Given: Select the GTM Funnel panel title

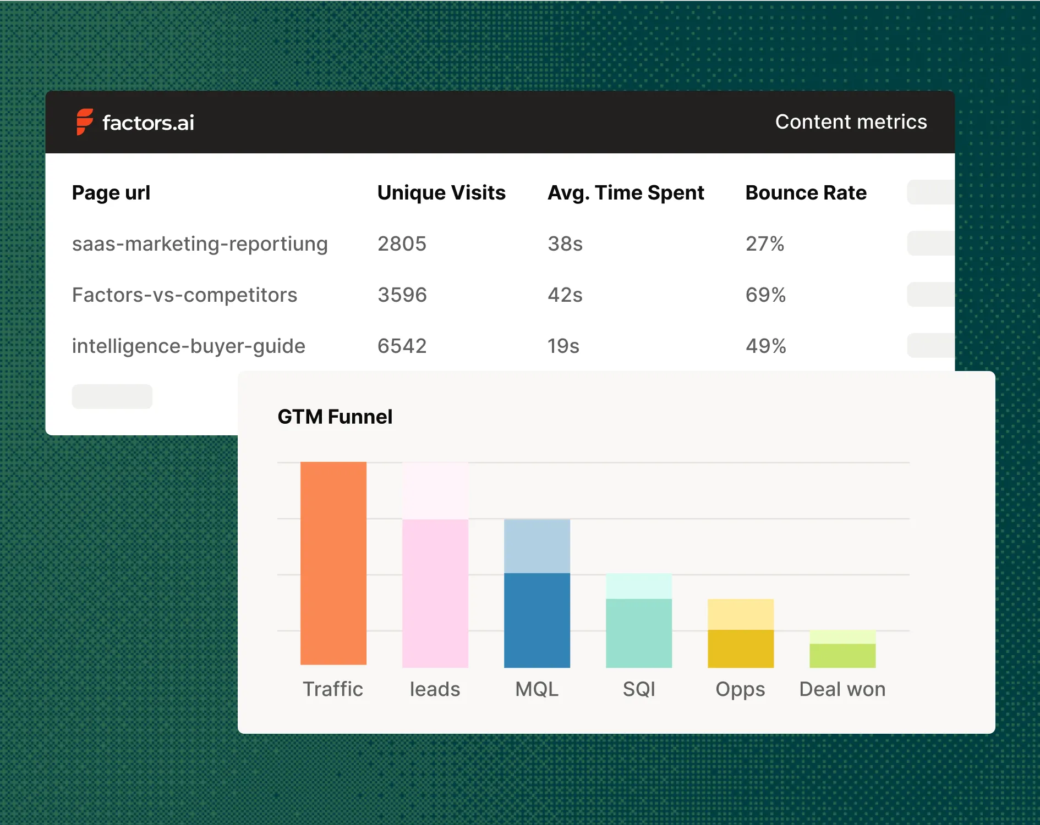Looking at the screenshot, I should click(x=335, y=416).
